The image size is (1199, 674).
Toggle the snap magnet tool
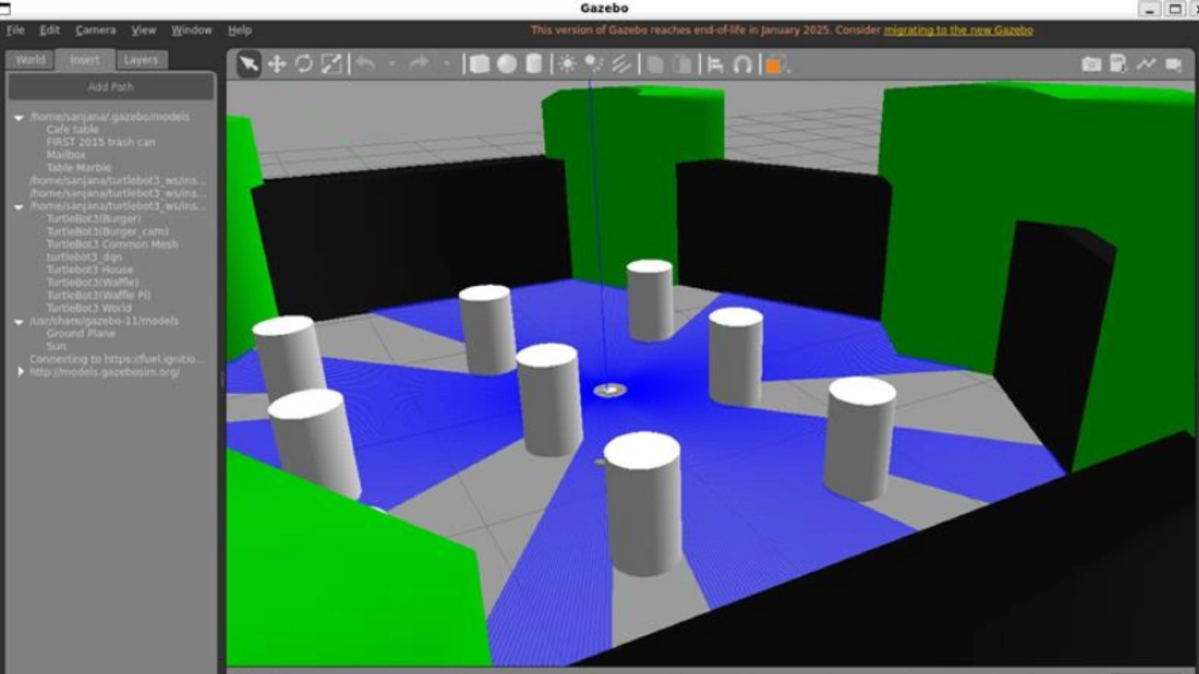[743, 64]
